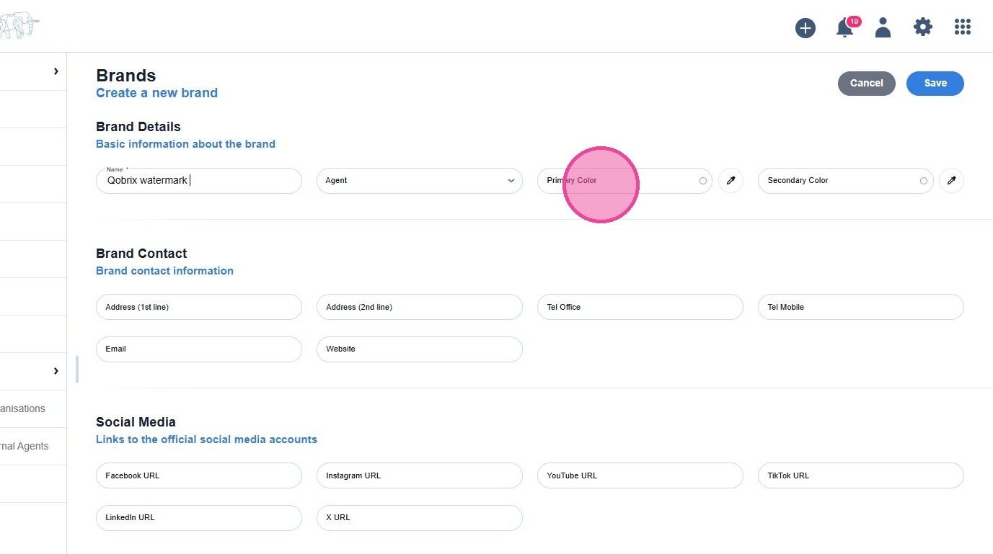Click the YouTube URL field
The image size is (993, 554).
[x=640, y=475]
